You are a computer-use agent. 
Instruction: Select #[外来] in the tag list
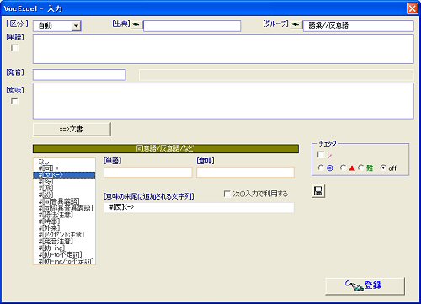64,227
